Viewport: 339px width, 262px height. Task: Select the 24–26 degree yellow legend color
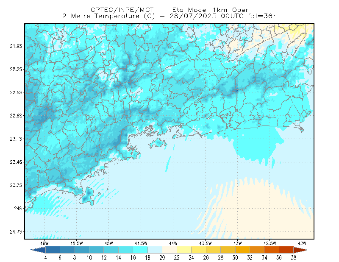(x=199, y=250)
